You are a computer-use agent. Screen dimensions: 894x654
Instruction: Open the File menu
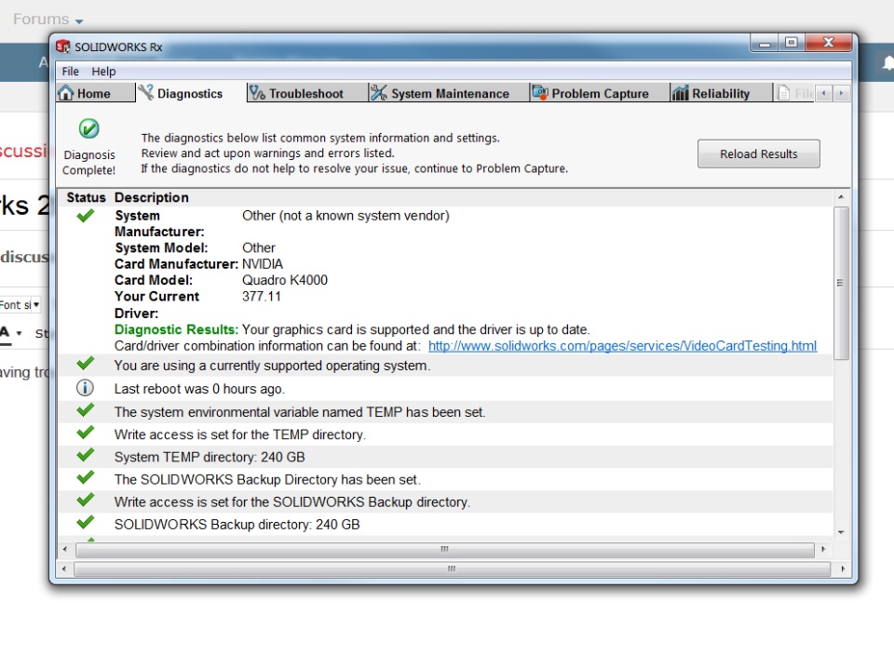70,72
